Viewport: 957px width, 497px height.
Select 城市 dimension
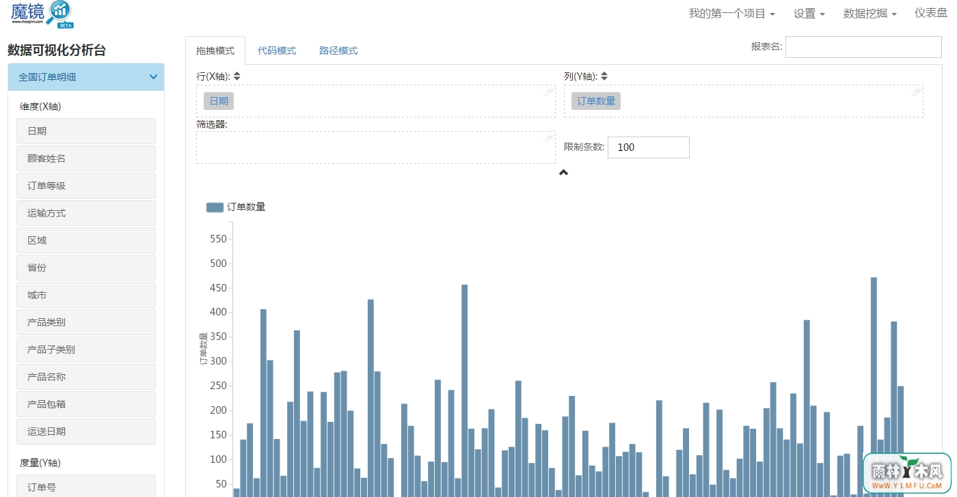click(86, 295)
